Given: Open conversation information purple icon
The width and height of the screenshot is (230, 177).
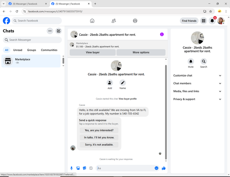Looking at the screenshot, I should coord(162,34).
